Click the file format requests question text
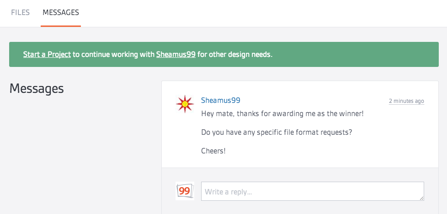 click(x=277, y=132)
